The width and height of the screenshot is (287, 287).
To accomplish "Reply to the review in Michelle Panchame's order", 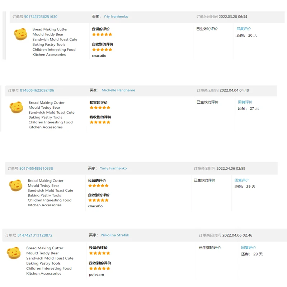I will (x=245, y=102).
